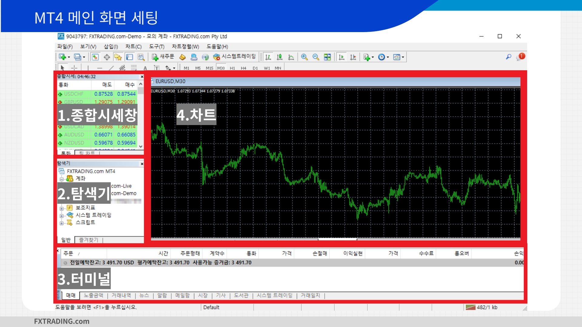Open the 차트(C) menu
Image resolution: width=582 pixels, height=327 pixels.
[x=133, y=47]
